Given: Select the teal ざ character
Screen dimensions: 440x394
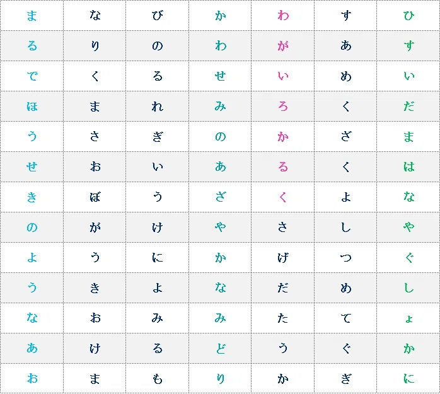Looking at the screenshot, I should pos(220,197).
